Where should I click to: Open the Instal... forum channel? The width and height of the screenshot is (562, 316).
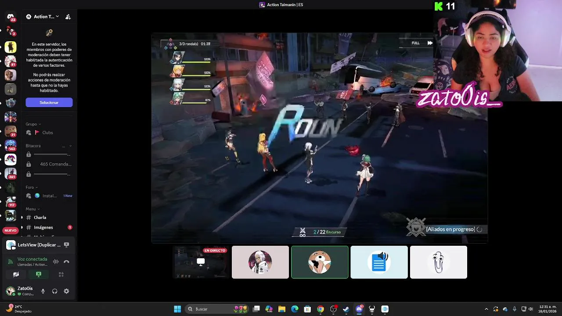[x=48, y=196]
